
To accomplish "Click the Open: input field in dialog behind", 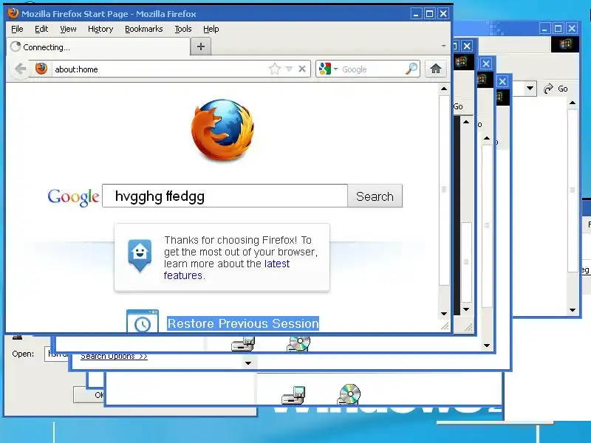I will 57,354.
